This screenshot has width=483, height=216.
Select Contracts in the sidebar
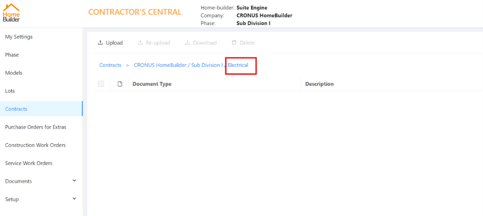[x=41, y=109]
